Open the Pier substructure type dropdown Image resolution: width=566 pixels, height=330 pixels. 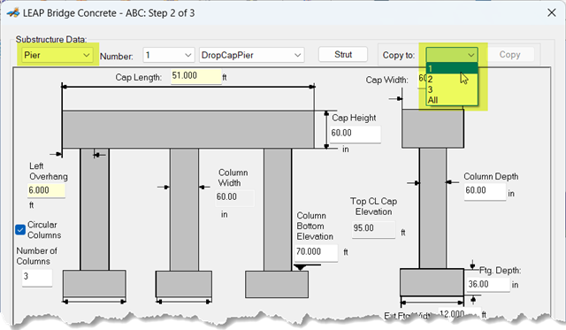[57, 55]
